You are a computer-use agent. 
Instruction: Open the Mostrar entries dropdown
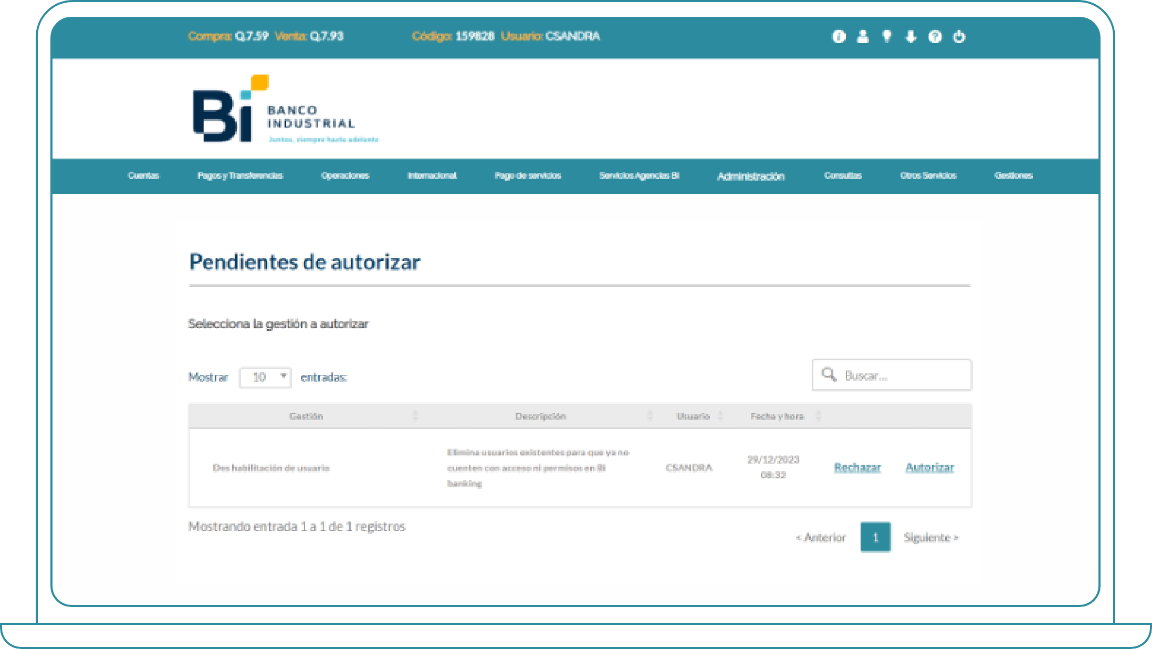(265, 377)
